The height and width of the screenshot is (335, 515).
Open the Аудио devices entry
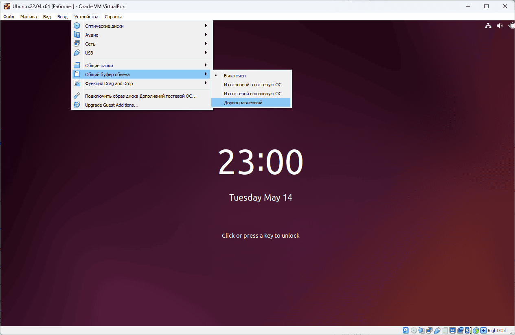[x=142, y=35]
